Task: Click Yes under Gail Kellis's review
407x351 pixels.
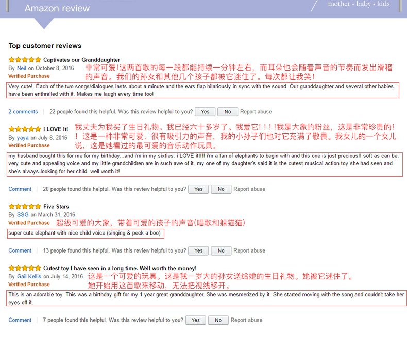Action: (195, 320)
